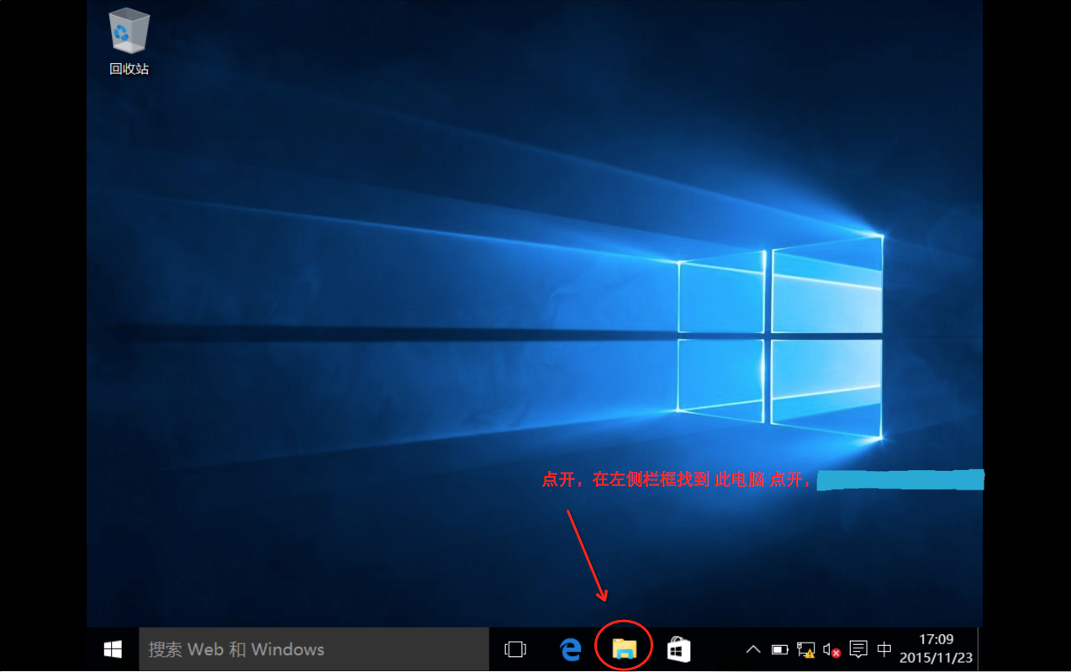Open network status in system tray
Viewport: 1071px width, 672px height.
coord(806,649)
